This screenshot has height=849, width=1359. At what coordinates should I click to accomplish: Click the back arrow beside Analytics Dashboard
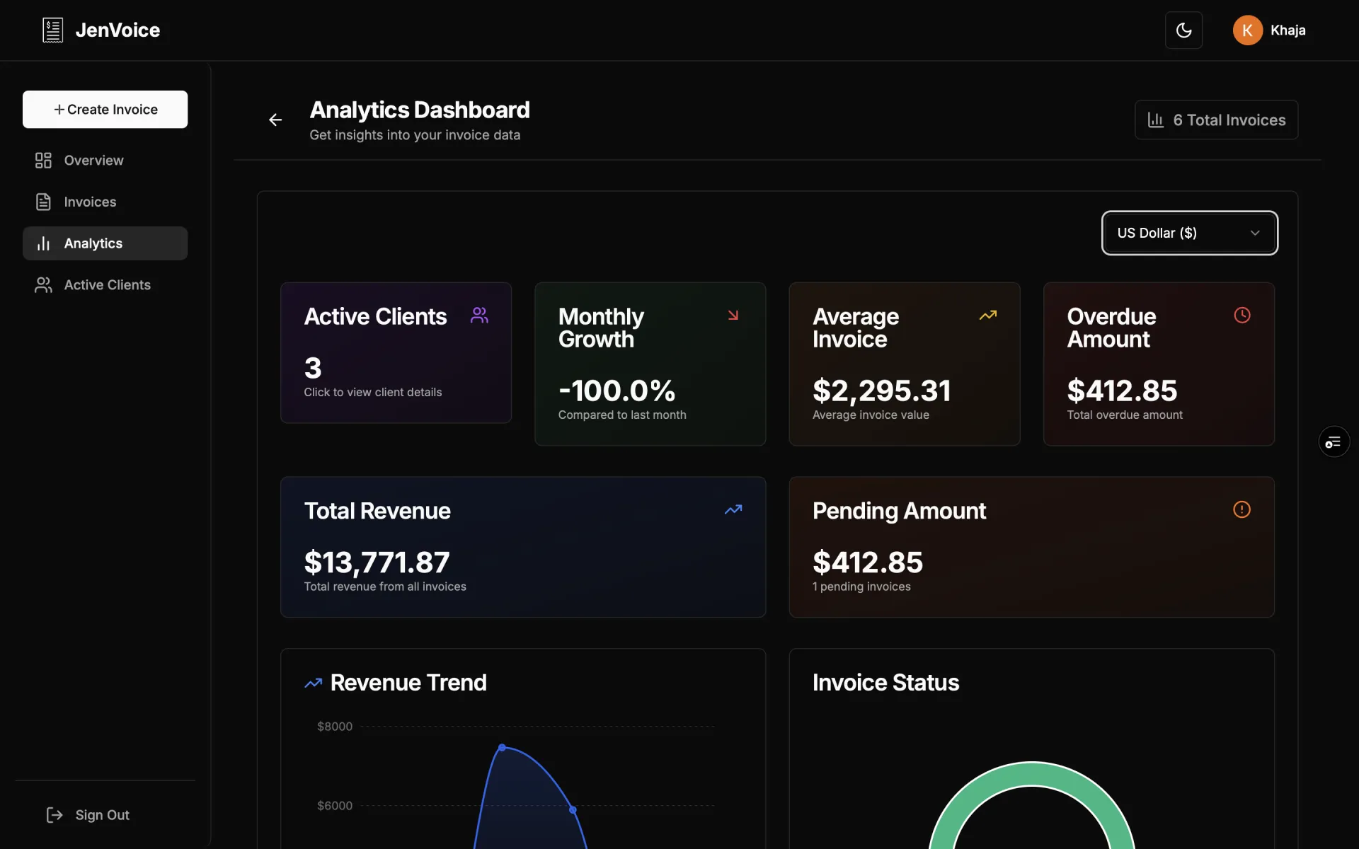pyautogui.click(x=275, y=120)
